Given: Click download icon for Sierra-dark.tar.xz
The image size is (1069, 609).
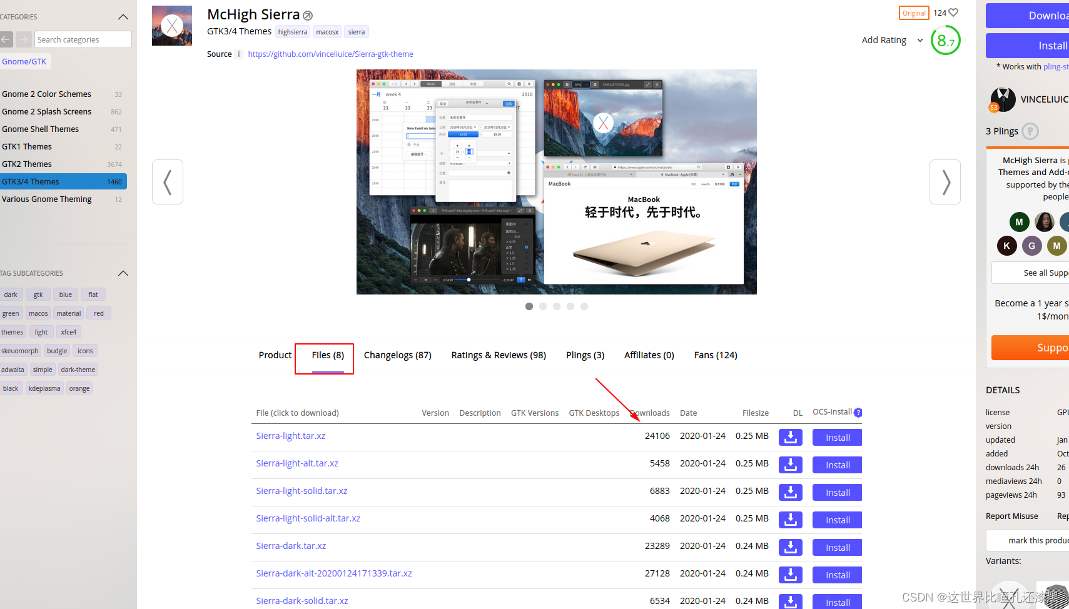Looking at the screenshot, I should coord(790,547).
